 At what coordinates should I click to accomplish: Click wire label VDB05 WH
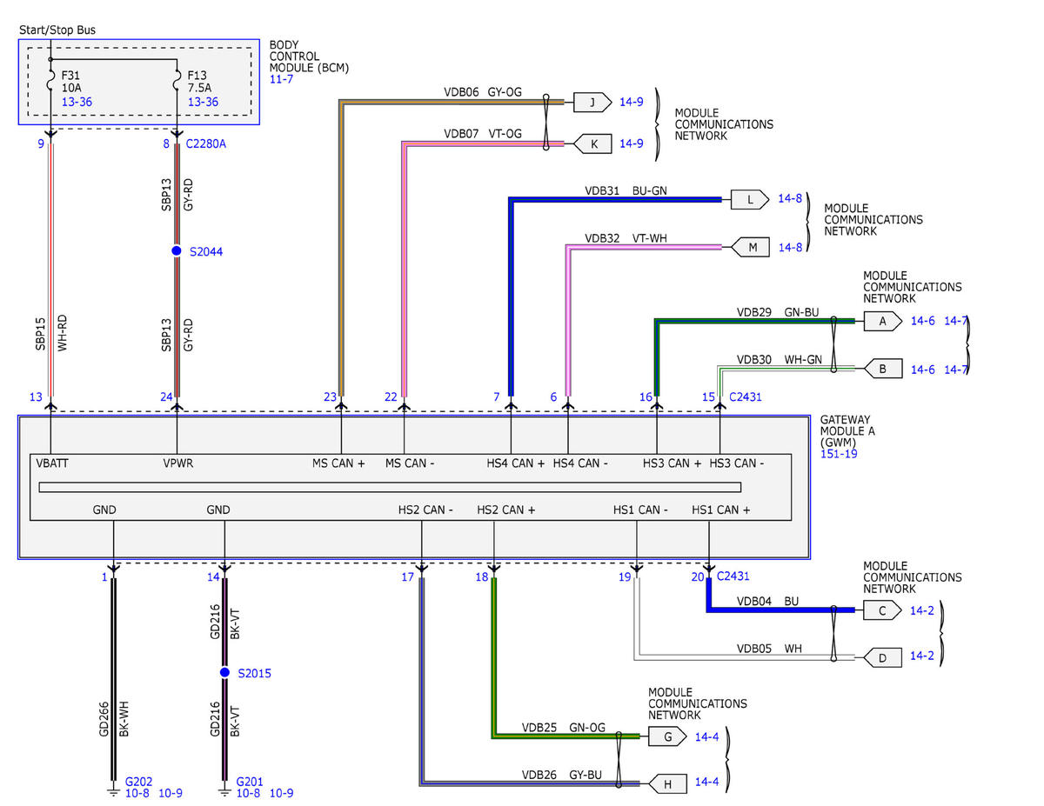[769, 648]
